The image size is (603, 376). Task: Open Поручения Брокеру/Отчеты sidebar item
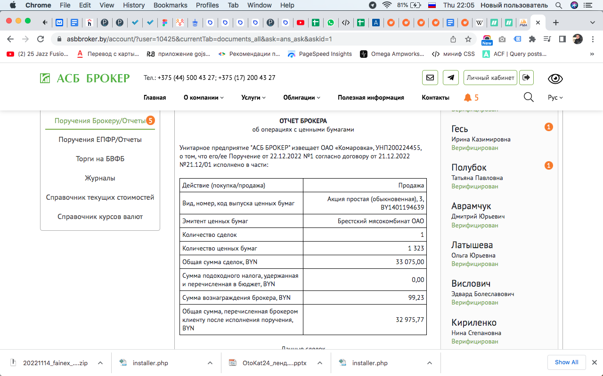point(100,121)
